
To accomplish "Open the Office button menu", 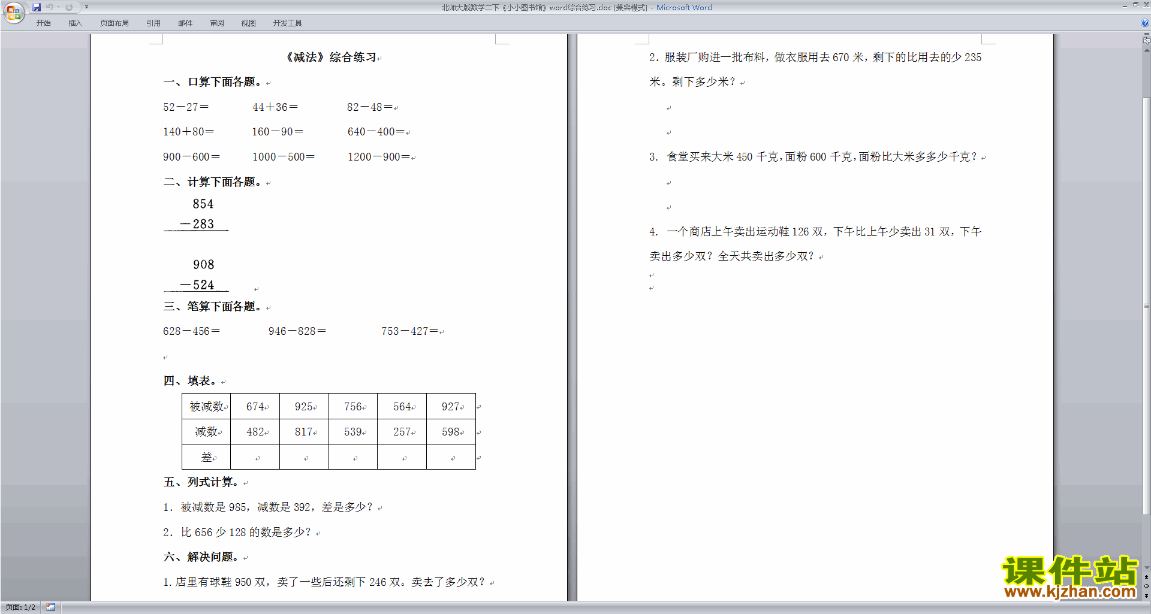I will [x=13, y=12].
